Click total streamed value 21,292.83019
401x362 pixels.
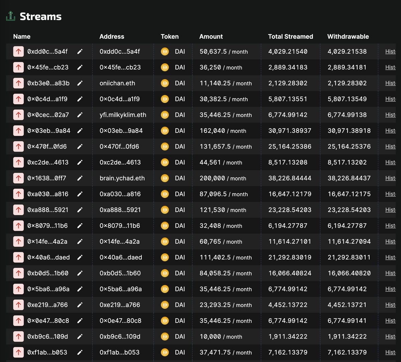290,257
